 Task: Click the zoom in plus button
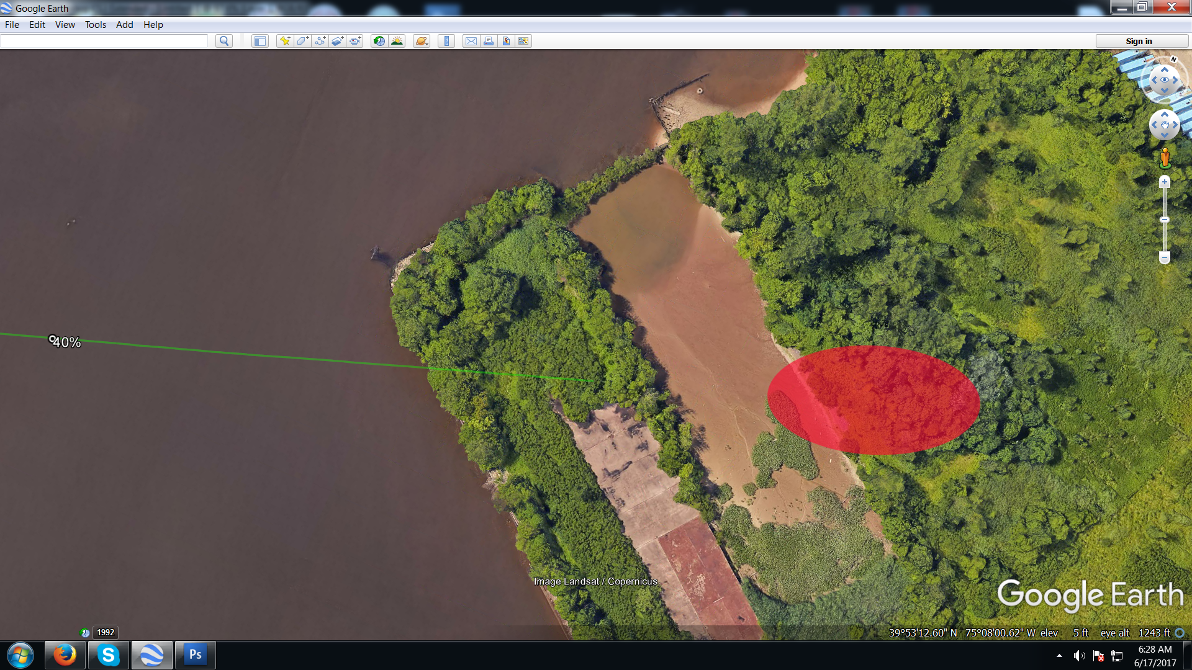1165,182
